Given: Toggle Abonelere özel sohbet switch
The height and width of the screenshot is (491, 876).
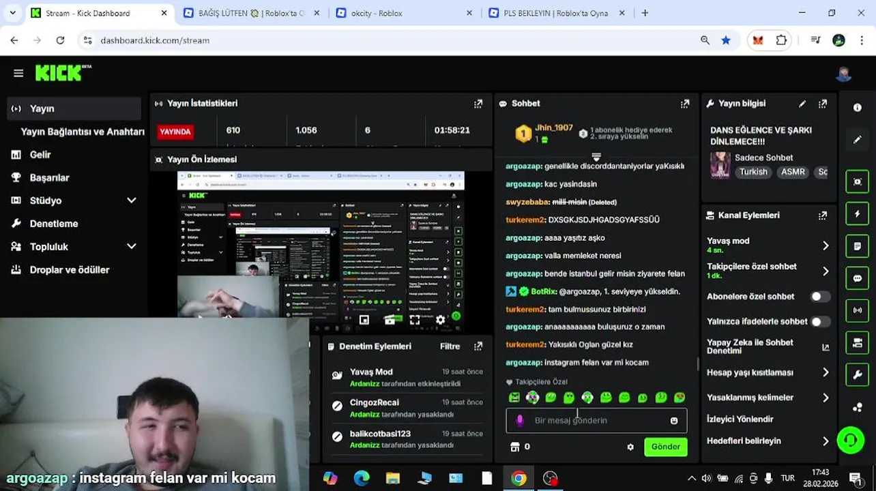Looking at the screenshot, I should coord(820,297).
